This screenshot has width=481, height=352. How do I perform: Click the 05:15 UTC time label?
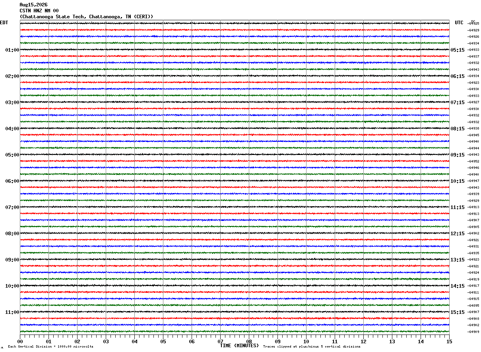(x=458, y=50)
